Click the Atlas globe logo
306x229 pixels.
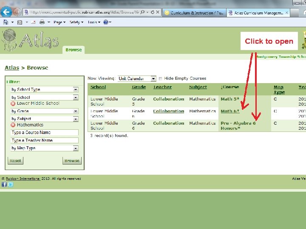[9, 40]
